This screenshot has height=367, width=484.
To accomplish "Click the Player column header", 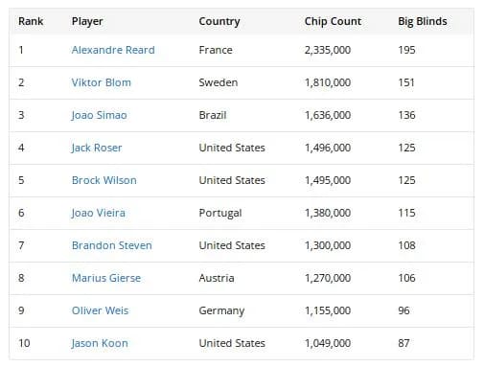I will coord(87,22).
